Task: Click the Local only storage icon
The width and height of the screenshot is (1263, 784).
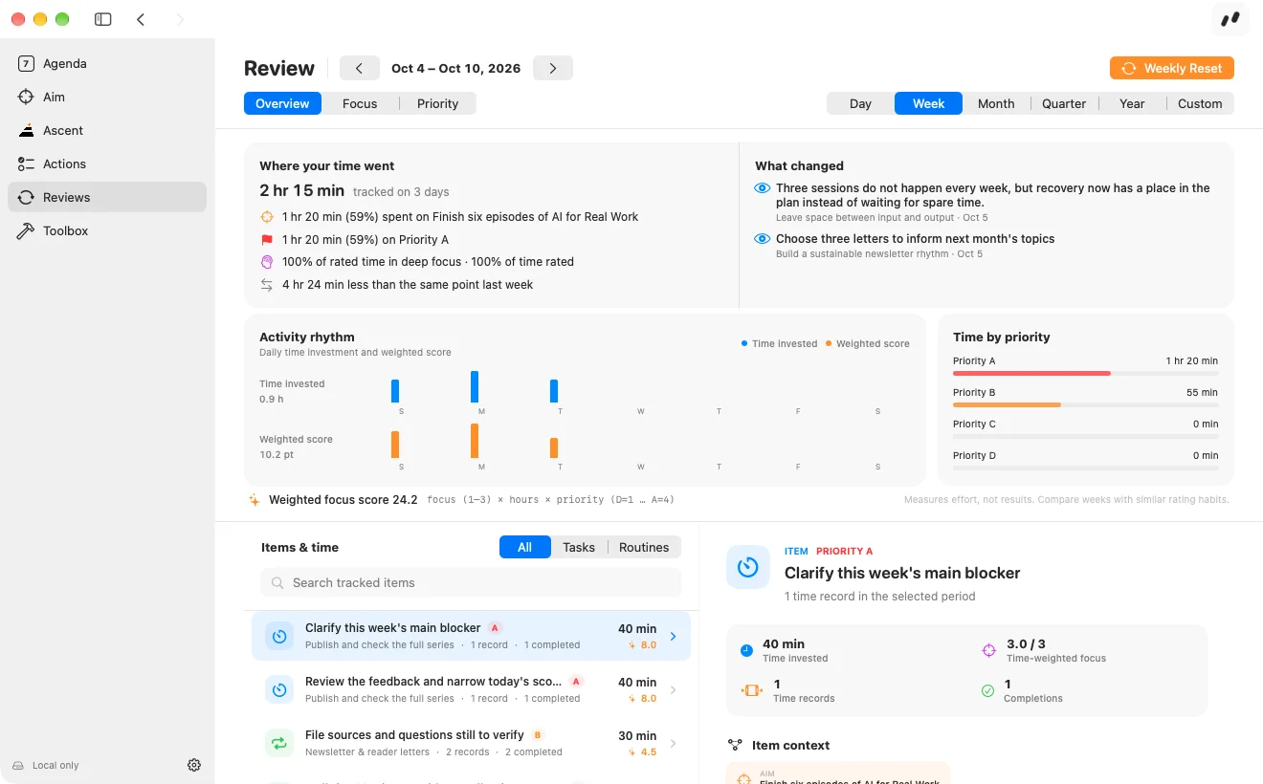Action: point(18,765)
